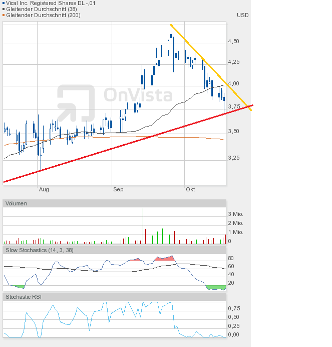Viewport: 332px width, 347px height.
Task: Click the blue Vical Inc. legend square
Action: pos(4,3)
